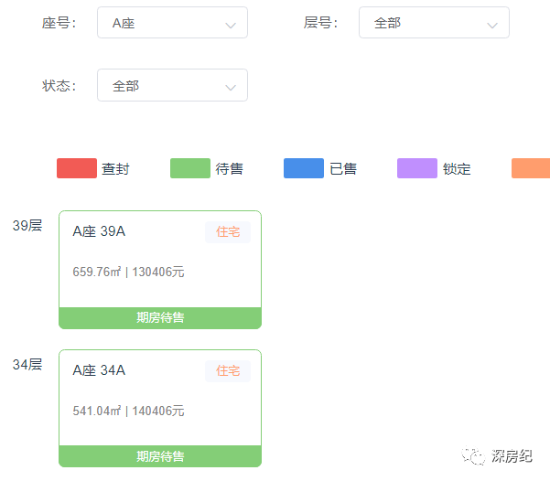The width and height of the screenshot is (550, 481).
Task: Click the chevron arrow in 座号 selector
Action: 231,25
